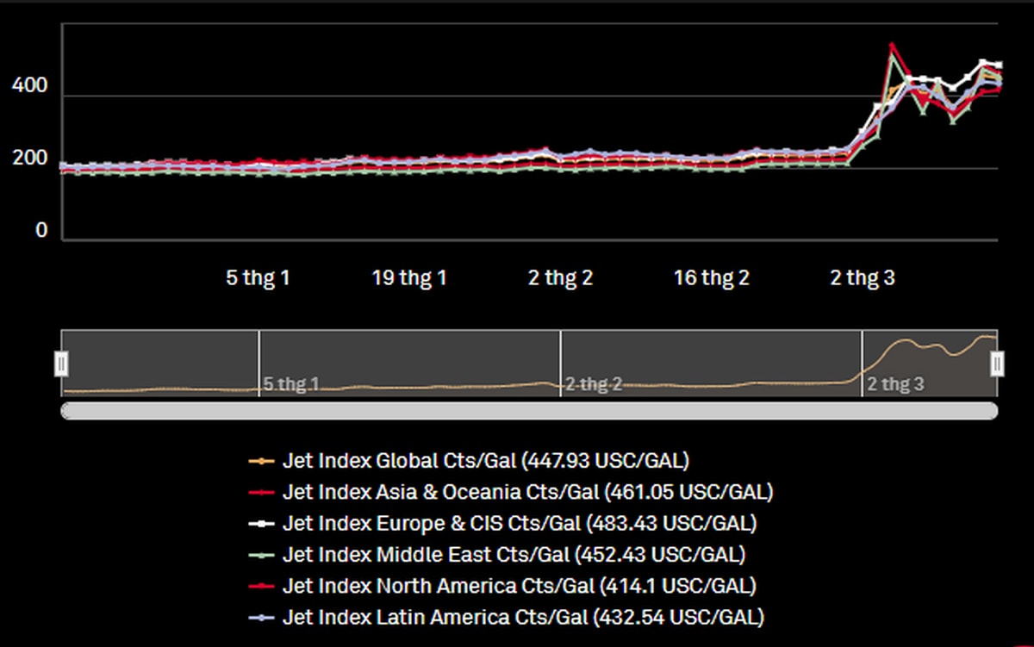Grab the left handle of the range navigator

coord(61,364)
